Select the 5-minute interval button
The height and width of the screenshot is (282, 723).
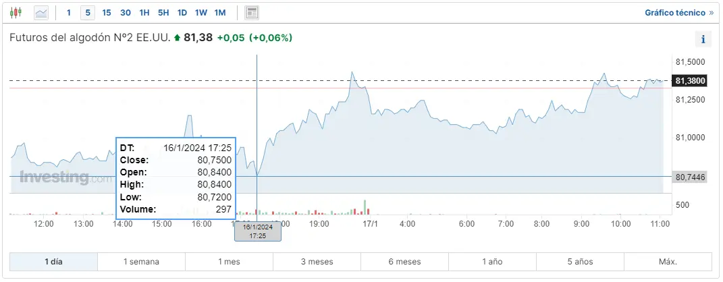(x=88, y=13)
